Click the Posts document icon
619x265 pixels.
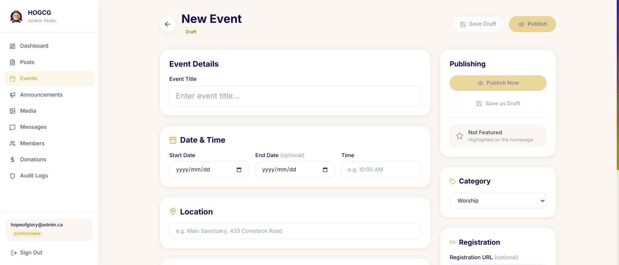[13, 62]
